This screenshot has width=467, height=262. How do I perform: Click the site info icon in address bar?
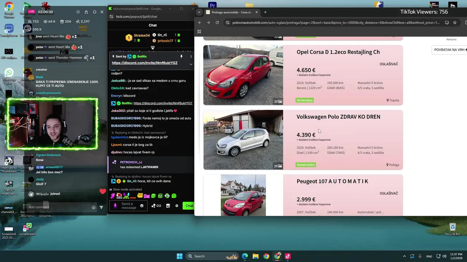click(228, 23)
